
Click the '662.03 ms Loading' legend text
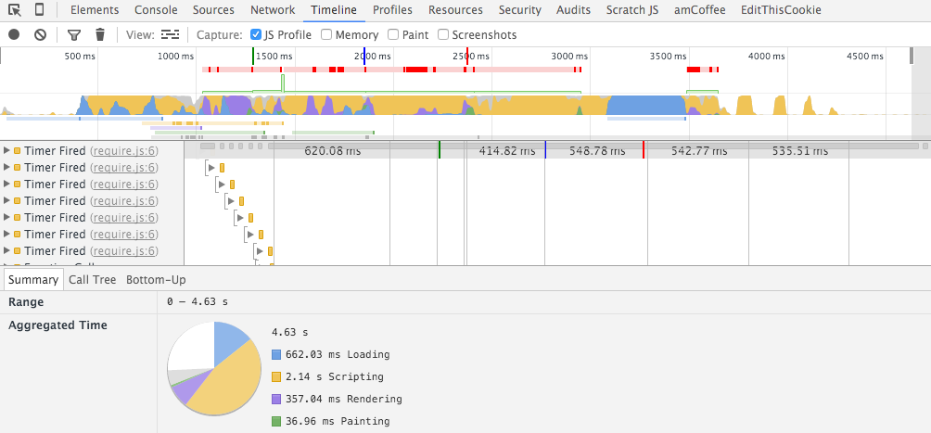point(338,354)
